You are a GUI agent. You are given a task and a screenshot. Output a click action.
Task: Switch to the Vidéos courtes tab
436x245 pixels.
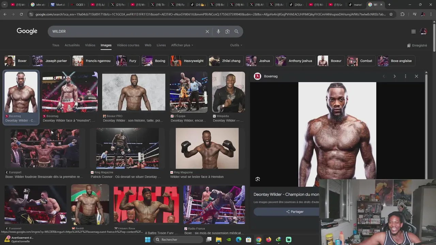coord(128,45)
